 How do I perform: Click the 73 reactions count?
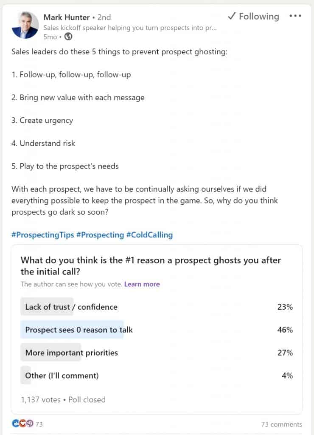tap(39, 424)
